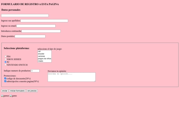The image size is (180, 135).
Task: Focus the Datos postales input field
Action: pos(30,36)
